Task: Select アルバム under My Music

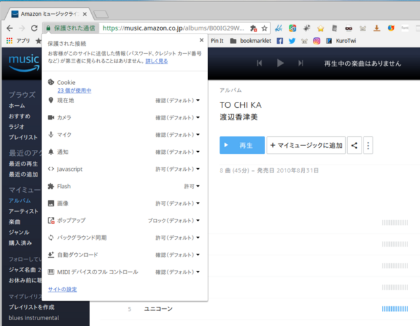Action: 20,200
